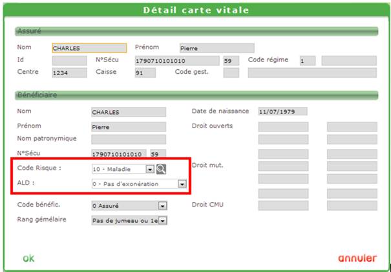391x272 pixels.
Task: Click the Bénéficiaire N°Sécu key field 59
Action: point(158,154)
